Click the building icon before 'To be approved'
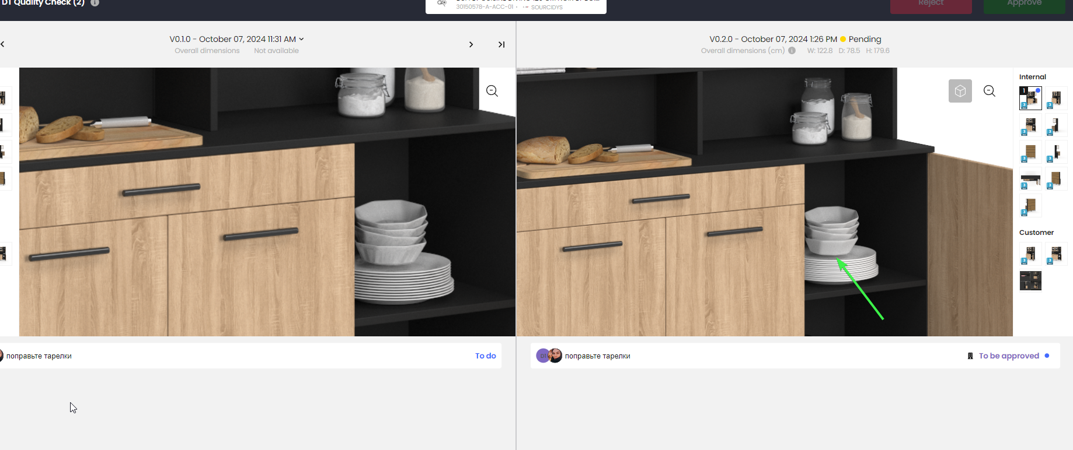This screenshot has height=450, width=1073. click(x=970, y=356)
